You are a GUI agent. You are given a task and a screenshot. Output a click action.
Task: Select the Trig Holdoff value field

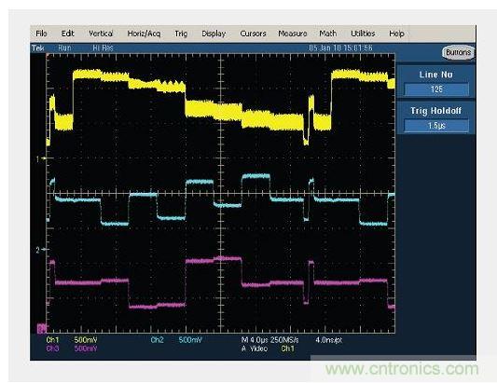coord(436,126)
